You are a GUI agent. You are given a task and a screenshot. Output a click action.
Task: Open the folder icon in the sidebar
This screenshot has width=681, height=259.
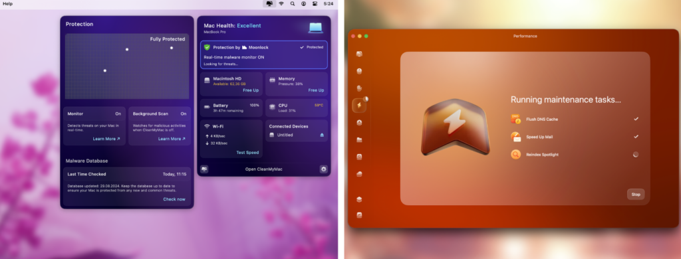pos(359,139)
